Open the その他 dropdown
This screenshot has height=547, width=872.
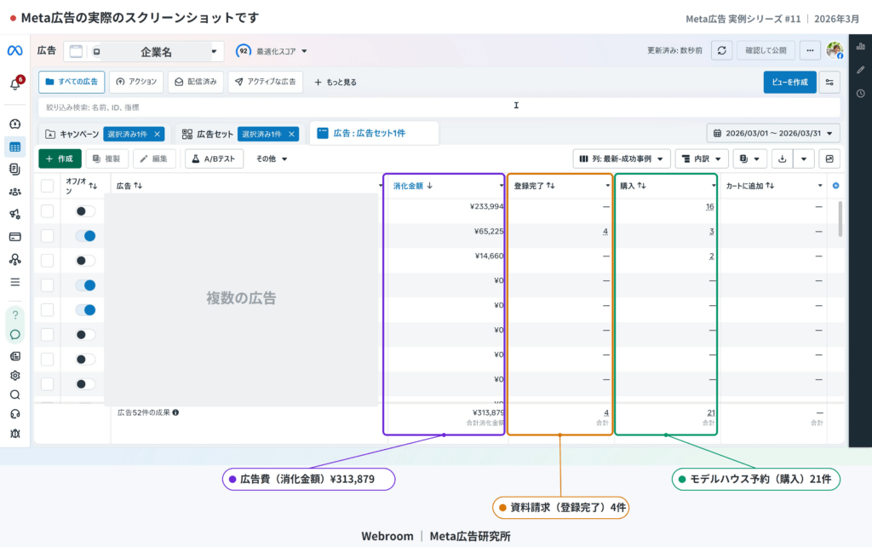272,159
